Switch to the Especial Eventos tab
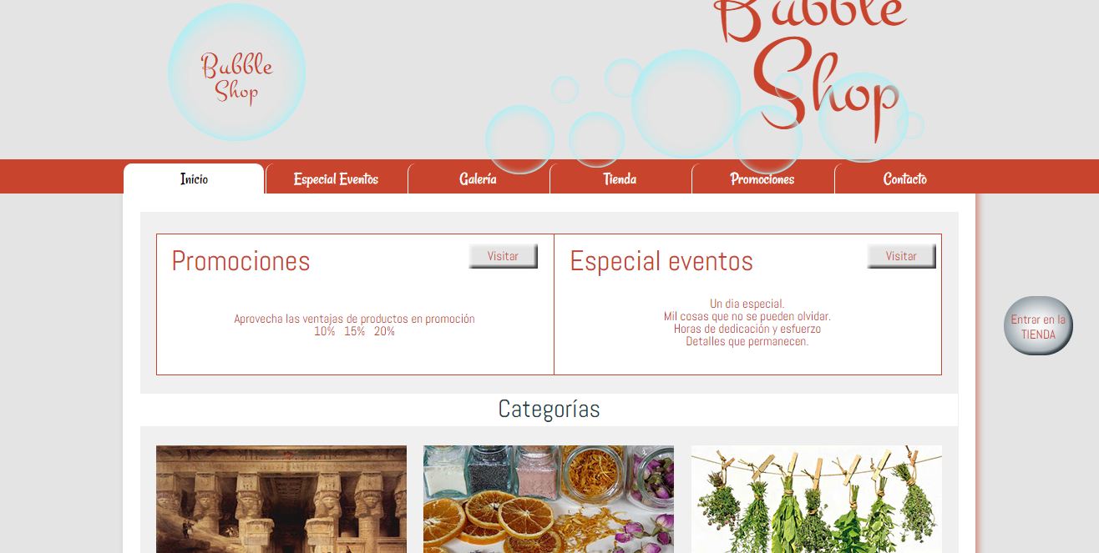The width and height of the screenshot is (1099, 553). (x=336, y=179)
